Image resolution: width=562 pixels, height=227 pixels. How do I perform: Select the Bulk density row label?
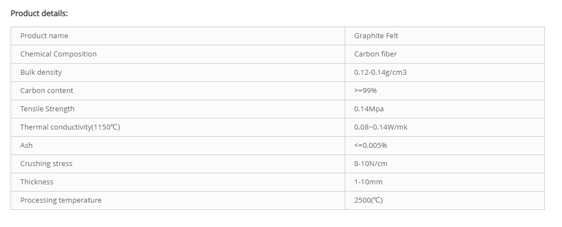(x=41, y=73)
